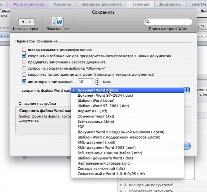207x192 pixels.
Task: Toggle prompt to save Normal template checkbox
Action: (24, 68)
